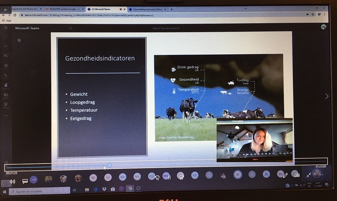
Task: Click the recording progress slider handle
Action: pyautogui.click(x=109, y=165)
